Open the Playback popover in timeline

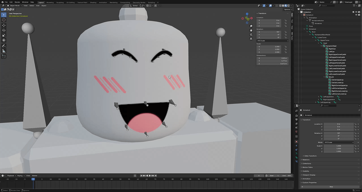[11, 176]
